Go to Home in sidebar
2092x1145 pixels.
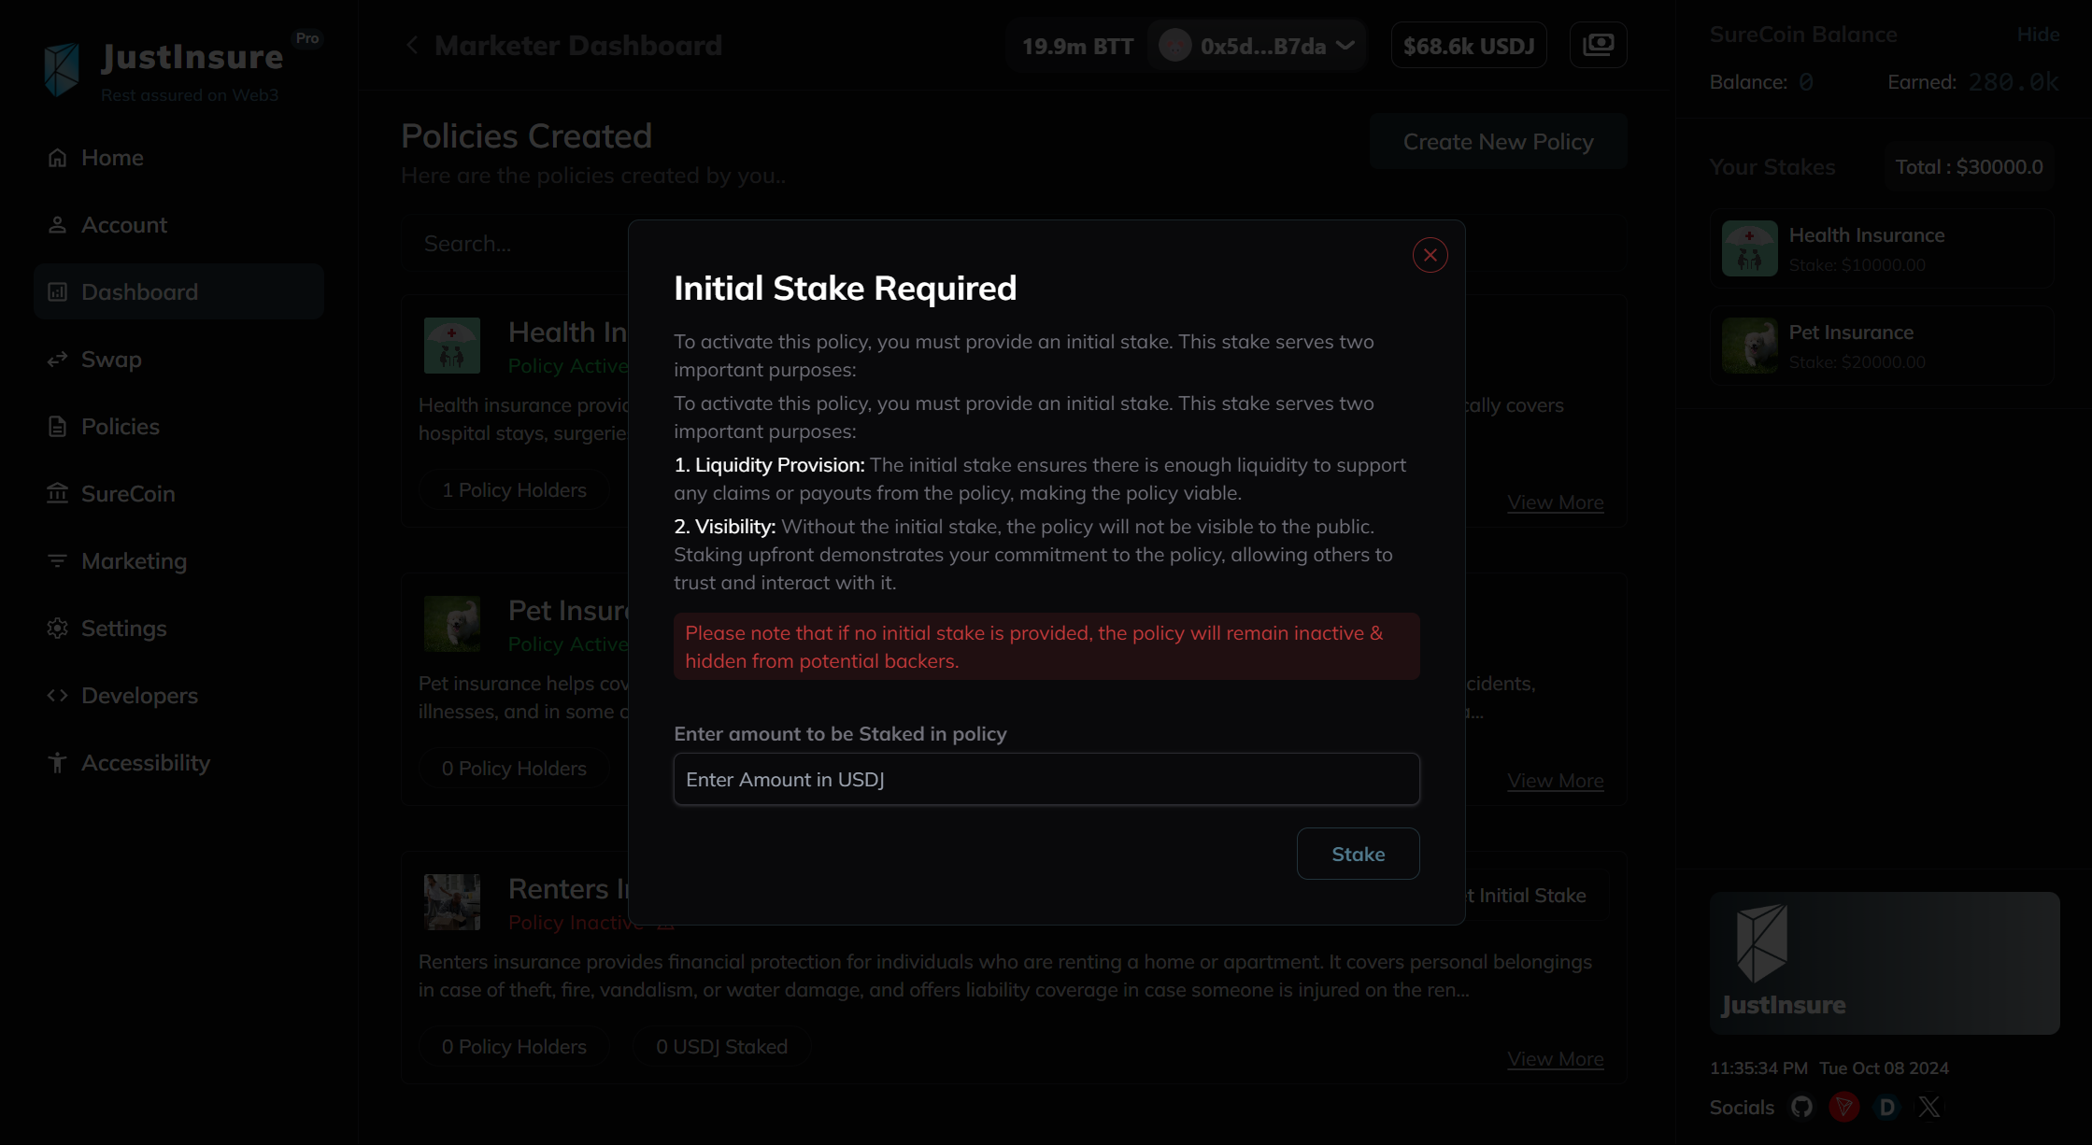pos(112,158)
